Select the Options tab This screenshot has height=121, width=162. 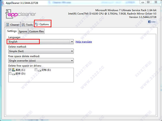click(x=43, y=24)
